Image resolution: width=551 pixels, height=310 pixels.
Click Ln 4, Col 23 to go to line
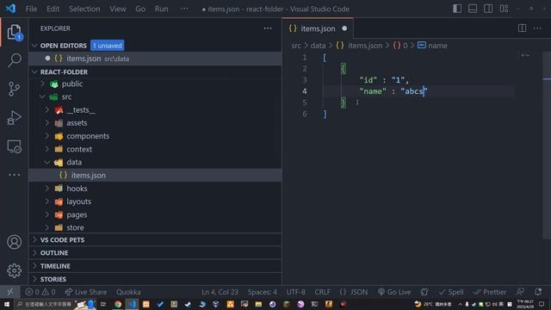pyautogui.click(x=220, y=292)
